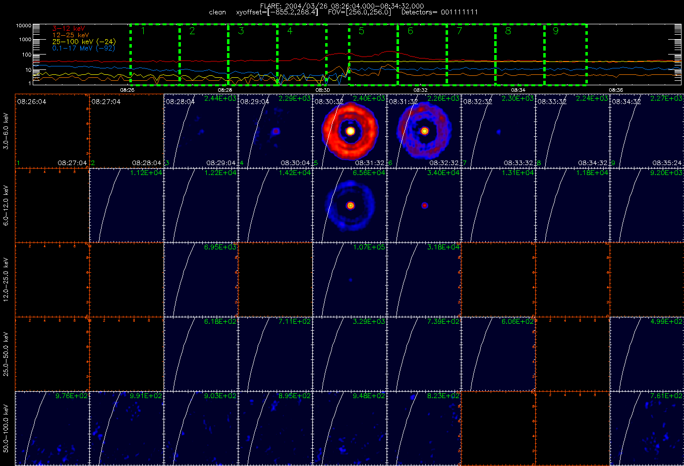684x466 pixels.
Task: Open the 25-50 keV image labeled 3.29E+03
Action: tap(349, 354)
